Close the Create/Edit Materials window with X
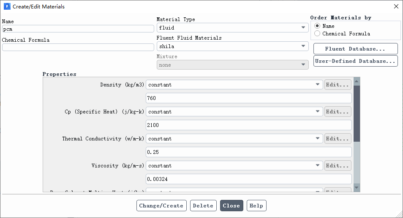This screenshot has width=403, height=218. tap(396, 6)
